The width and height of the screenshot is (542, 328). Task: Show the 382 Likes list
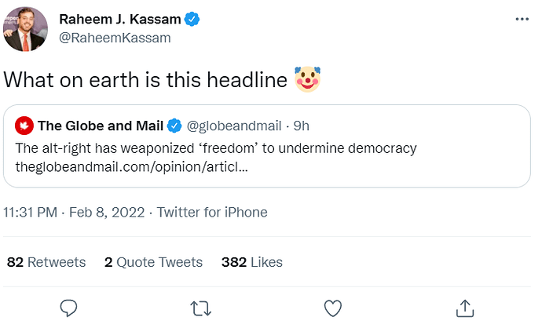251,262
